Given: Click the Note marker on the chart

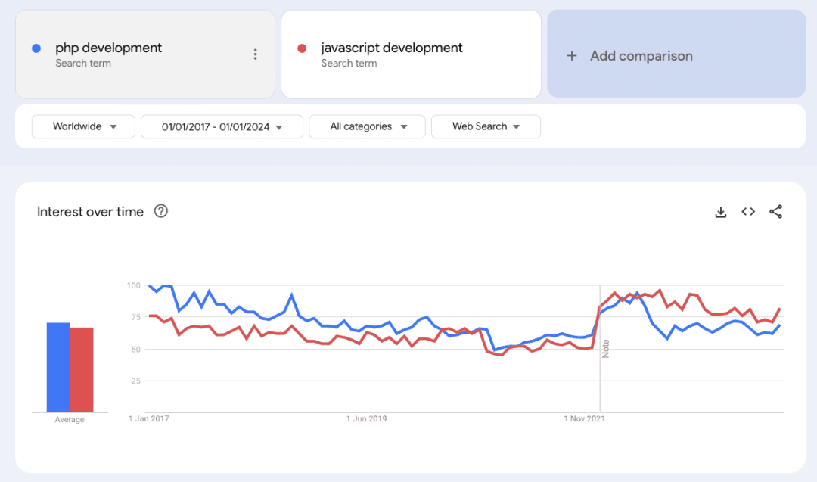Looking at the screenshot, I should (605, 349).
